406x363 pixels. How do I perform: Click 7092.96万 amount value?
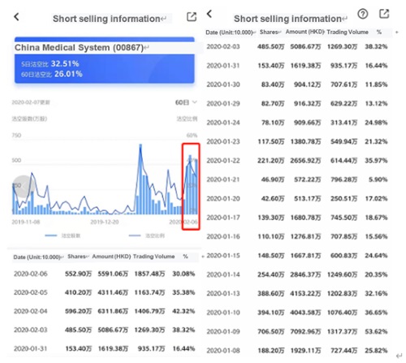[305, 331]
